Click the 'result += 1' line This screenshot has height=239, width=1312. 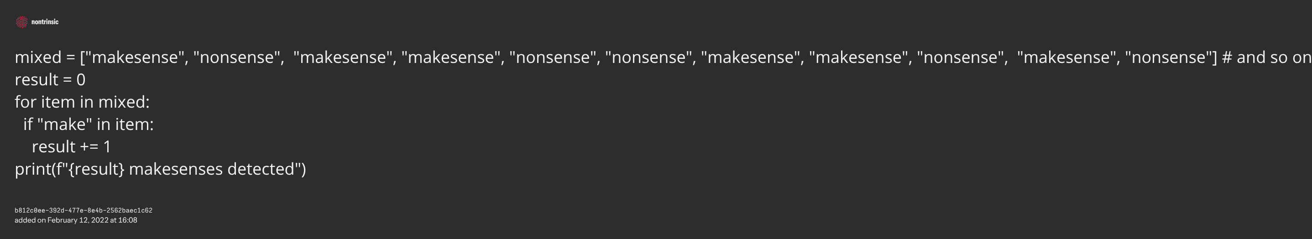click(x=71, y=147)
